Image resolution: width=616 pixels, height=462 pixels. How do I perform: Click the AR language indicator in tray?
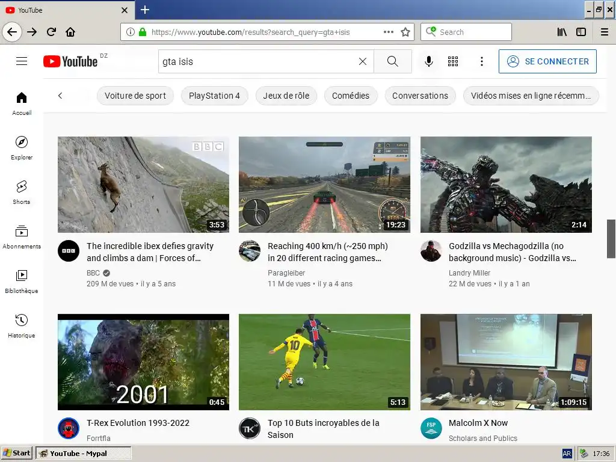[x=567, y=454]
